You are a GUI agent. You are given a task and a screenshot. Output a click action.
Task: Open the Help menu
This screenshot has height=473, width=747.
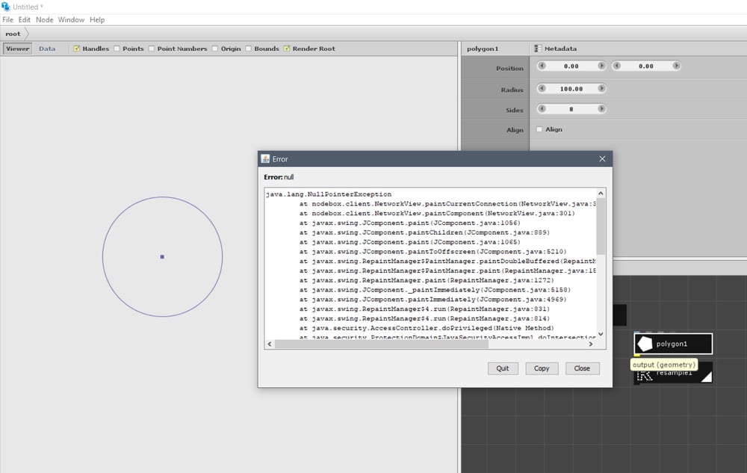(97, 19)
